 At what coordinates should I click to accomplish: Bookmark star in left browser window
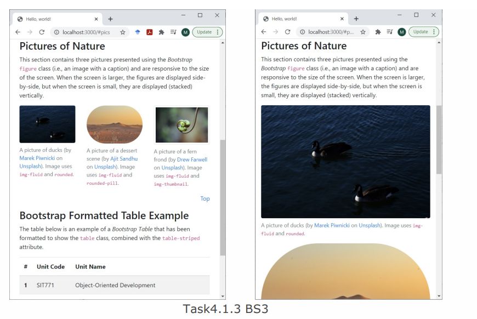coord(123,32)
